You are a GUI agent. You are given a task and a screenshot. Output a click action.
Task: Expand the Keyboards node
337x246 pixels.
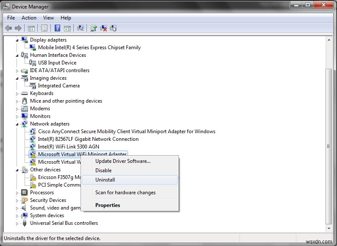(x=17, y=94)
